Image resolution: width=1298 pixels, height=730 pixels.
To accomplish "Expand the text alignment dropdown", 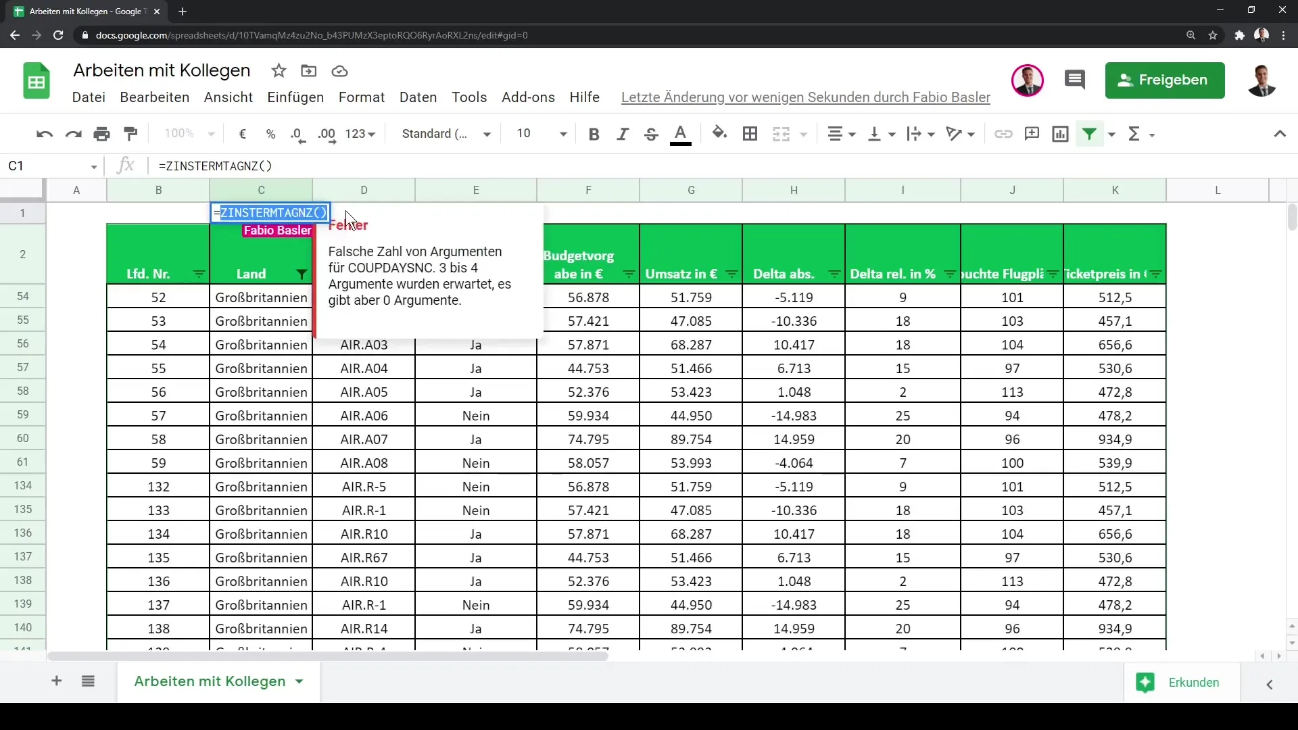I will click(850, 134).
